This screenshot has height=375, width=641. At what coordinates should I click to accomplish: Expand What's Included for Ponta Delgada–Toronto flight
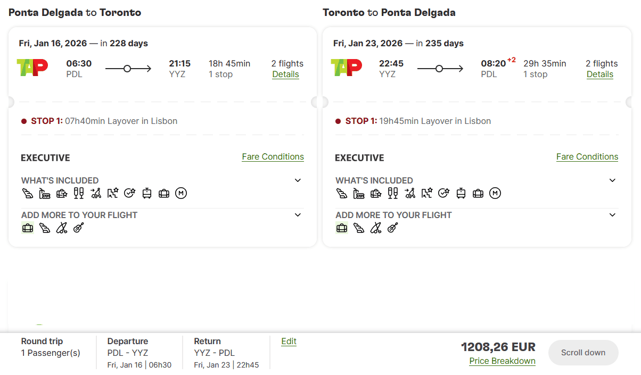(x=298, y=180)
